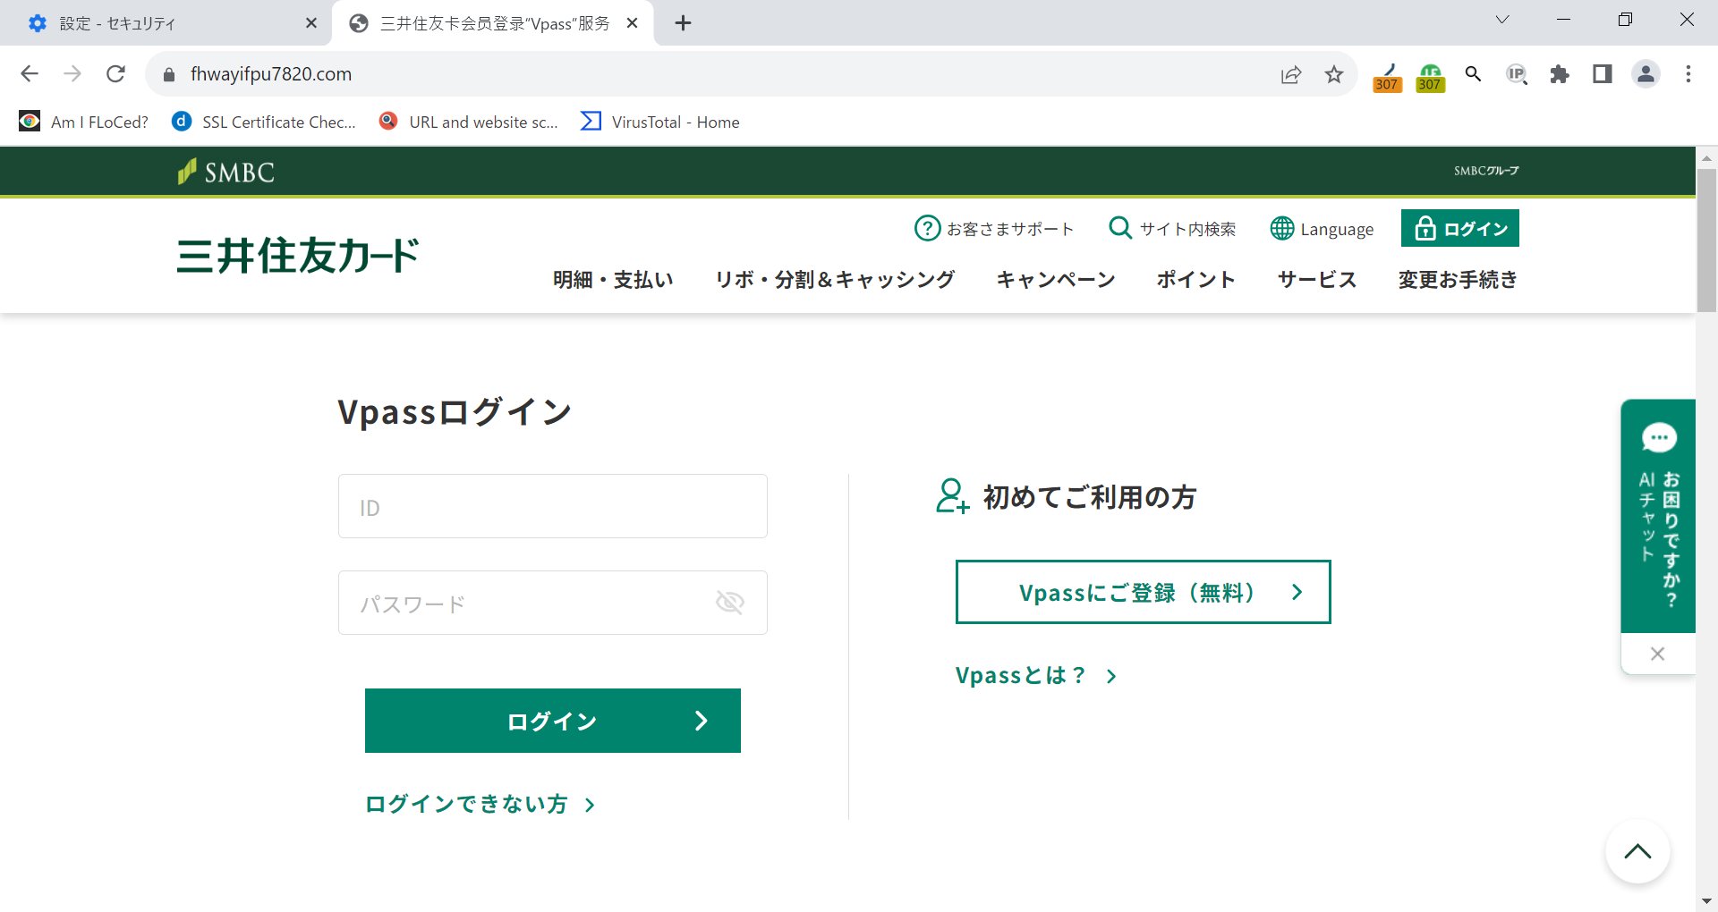The image size is (1718, 912).
Task: Open VirusTotal - Home bookmark
Action: pos(660,122)
